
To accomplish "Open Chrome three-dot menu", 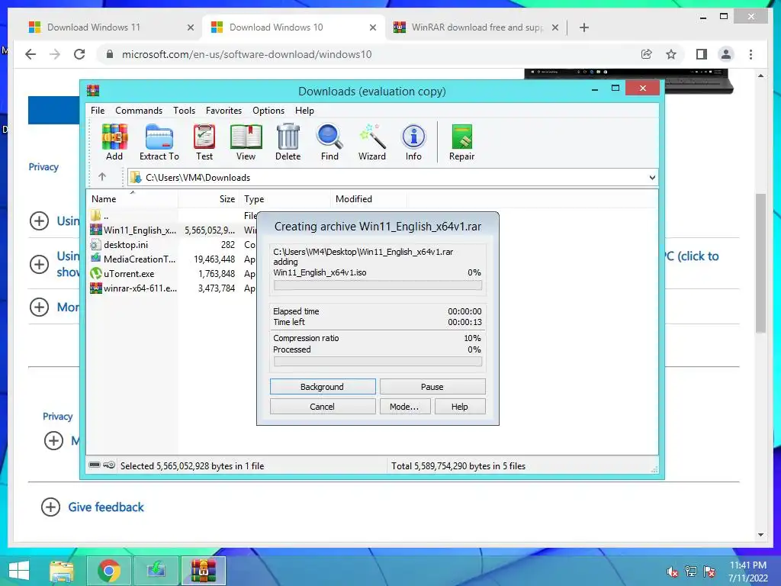I will click(x=750, y=54).
